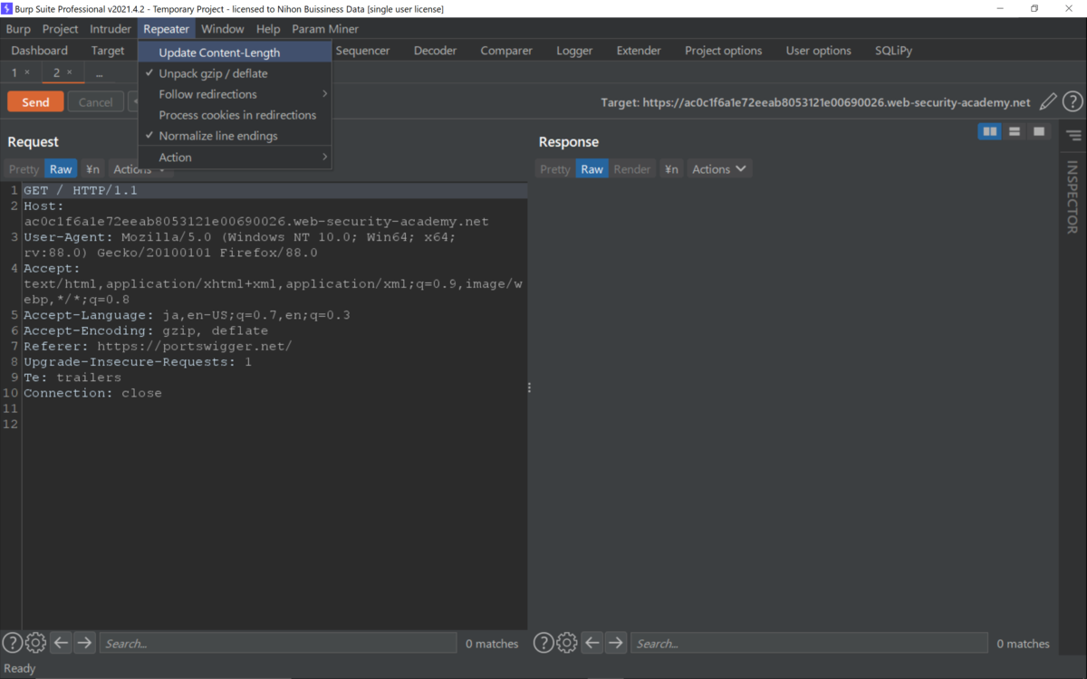The width and height of the screenshot is (1087, 679).
Task: Toggle Unpack gzip / deflate option
Action: 235,73
